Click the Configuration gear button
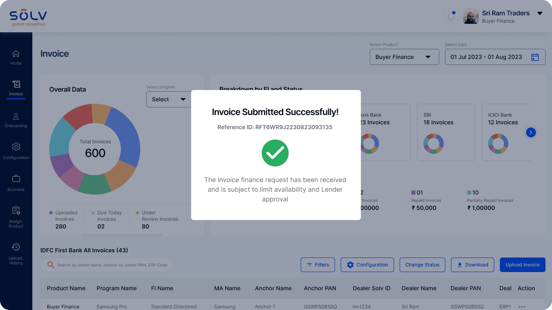The width and height of the screenshot is (552, 310). (x=367, y=265)
